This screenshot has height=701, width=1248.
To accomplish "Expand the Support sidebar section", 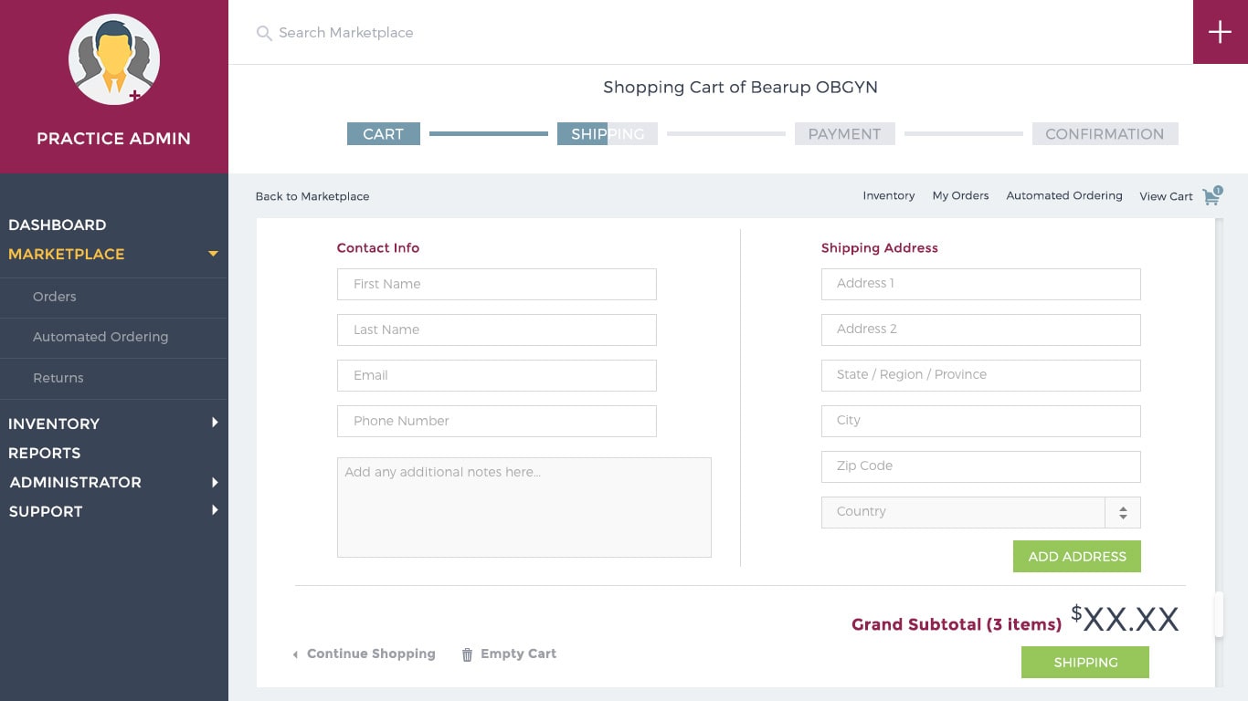I will pyautogui.click(x=215, y=510).
